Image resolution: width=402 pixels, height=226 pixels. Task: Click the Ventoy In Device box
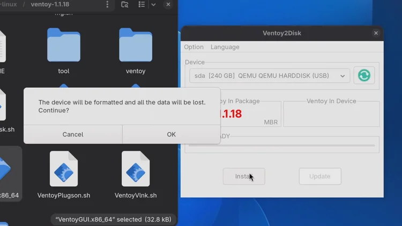point(331,114)
